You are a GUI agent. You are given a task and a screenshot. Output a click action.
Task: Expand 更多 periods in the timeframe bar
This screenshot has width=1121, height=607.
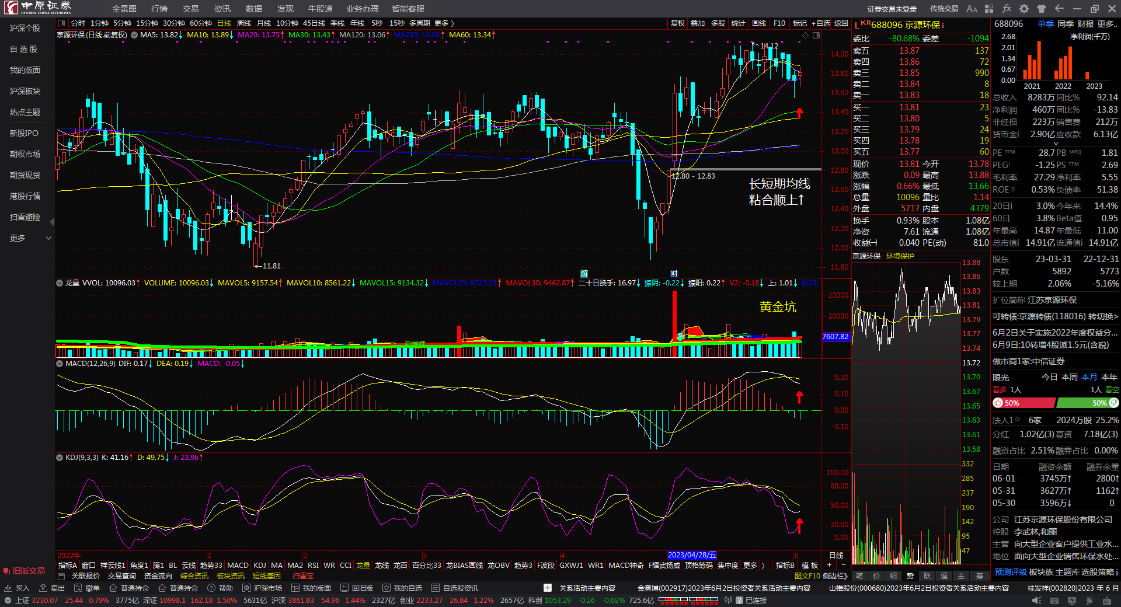444,23
